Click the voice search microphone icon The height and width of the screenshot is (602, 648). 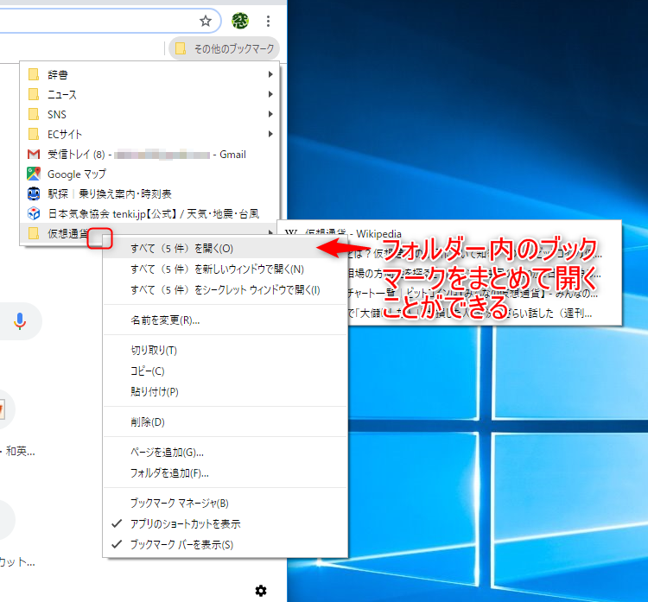(19, 321)
